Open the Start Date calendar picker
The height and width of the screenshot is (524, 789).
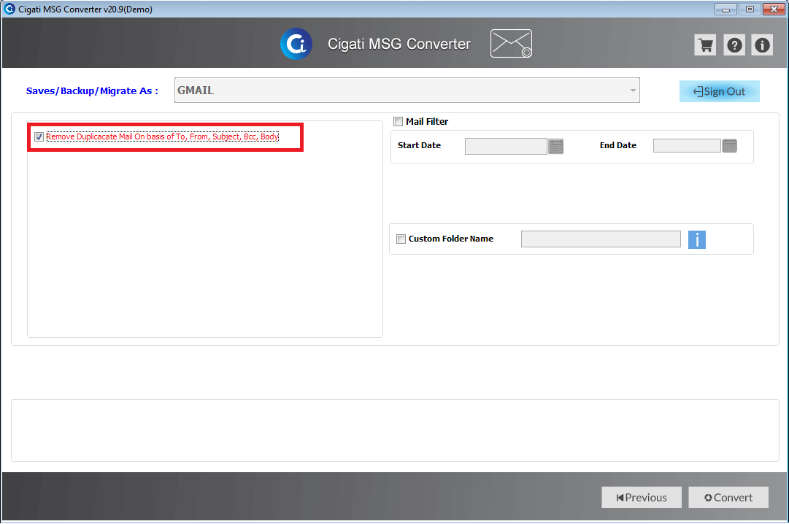[556, 147]
